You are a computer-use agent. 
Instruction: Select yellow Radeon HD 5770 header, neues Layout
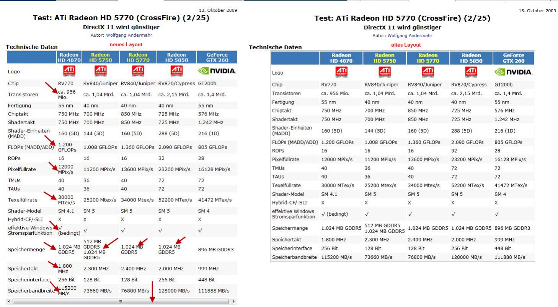(138, 57)
